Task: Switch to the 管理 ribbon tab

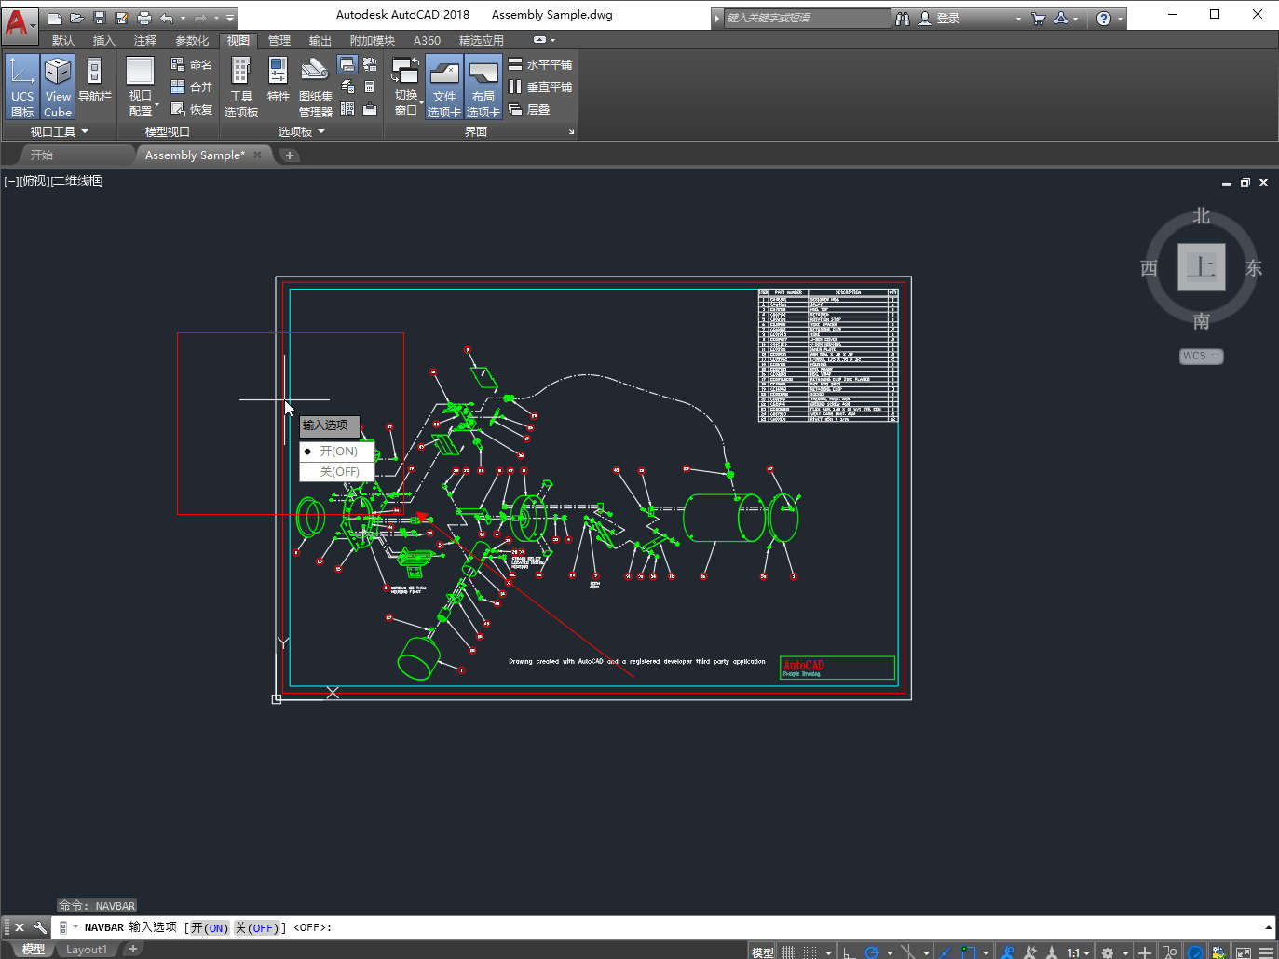Action: pyautogui.click(x=279, y=40)
